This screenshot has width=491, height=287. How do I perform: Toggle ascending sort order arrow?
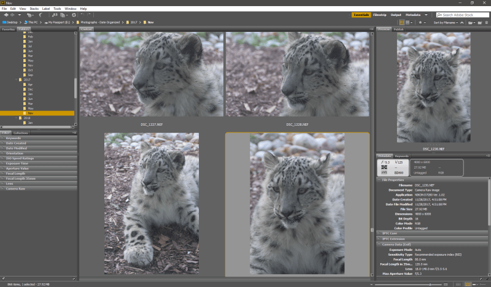[462, 23]
